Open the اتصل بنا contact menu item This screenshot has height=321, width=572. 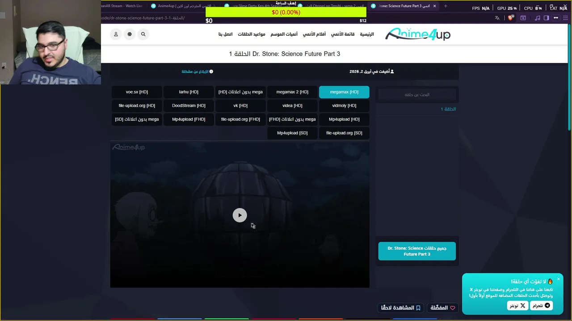[225, 34]
